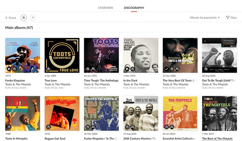Click the library badge on Funky Kingston cover
Screen dimensions: 242x141
point(9,69)
